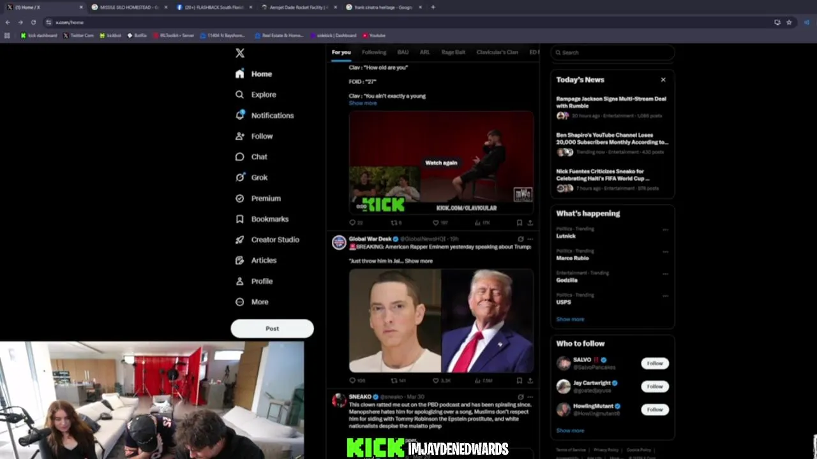
Task: Bookmark the Eminem Trump post
Action: [520, 381]
